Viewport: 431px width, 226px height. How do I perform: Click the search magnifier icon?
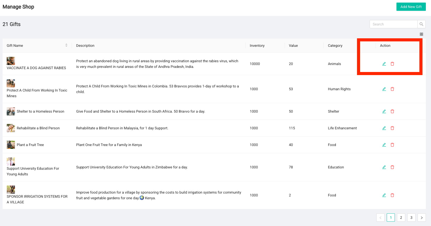[421, 24]
